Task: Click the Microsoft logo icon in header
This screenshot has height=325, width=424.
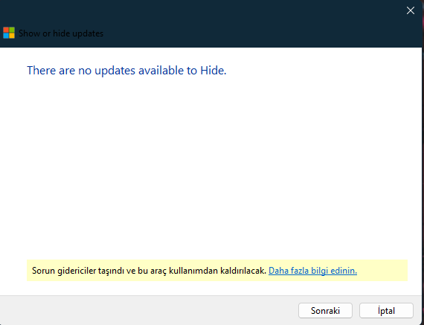Action: pyautogui.click(x=9, y=33)
